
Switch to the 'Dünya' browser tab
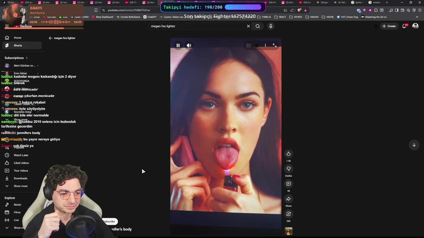coord(322,2)
